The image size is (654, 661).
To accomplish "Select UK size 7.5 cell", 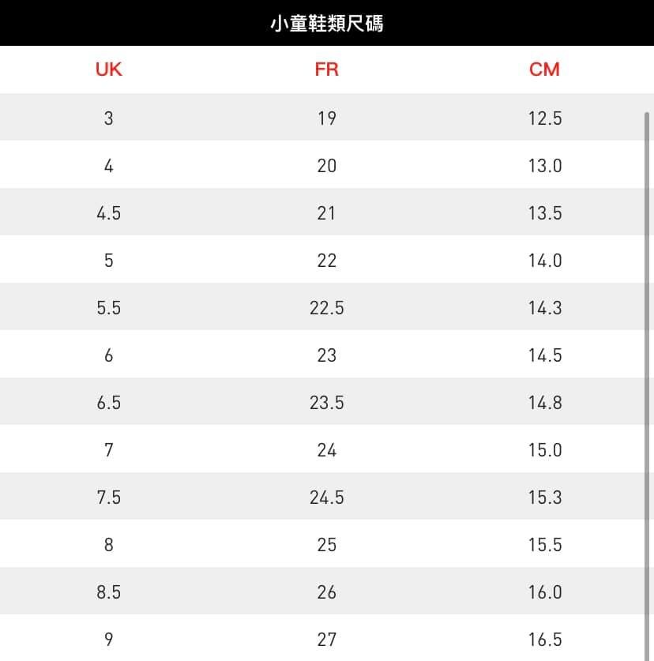I will coord(109,498).
